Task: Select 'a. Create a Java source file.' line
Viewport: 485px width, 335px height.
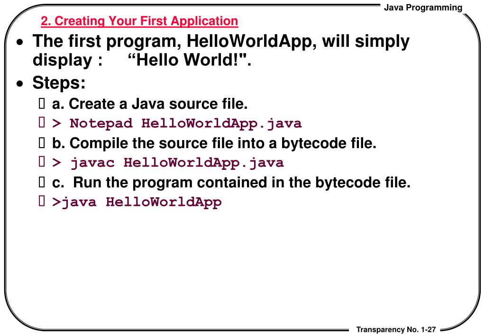Action: click(x=150, y=104)
